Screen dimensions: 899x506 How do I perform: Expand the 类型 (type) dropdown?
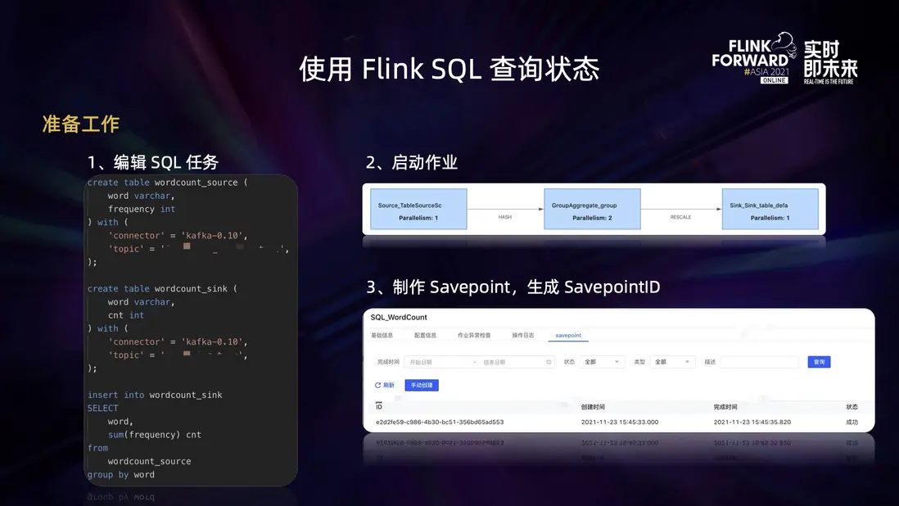[672, 362]
